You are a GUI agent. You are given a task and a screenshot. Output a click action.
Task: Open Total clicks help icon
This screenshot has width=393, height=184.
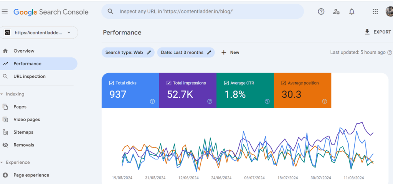pos(152,101)
